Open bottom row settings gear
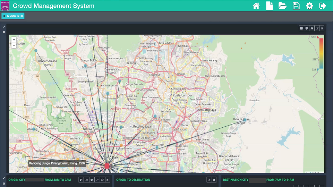The width and height of the screenshot is (333, 187). [4, 184]
